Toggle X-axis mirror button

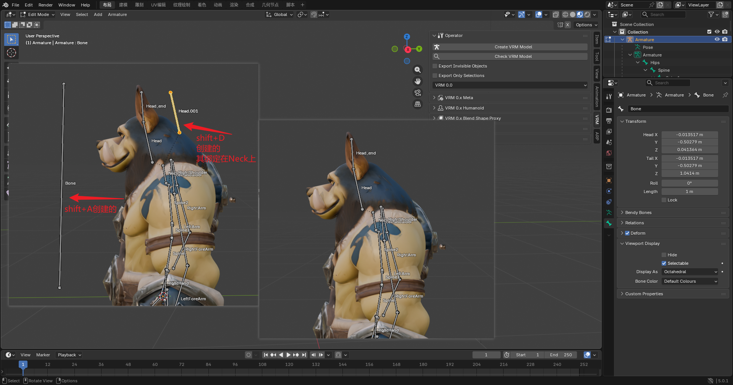[568, 25]
